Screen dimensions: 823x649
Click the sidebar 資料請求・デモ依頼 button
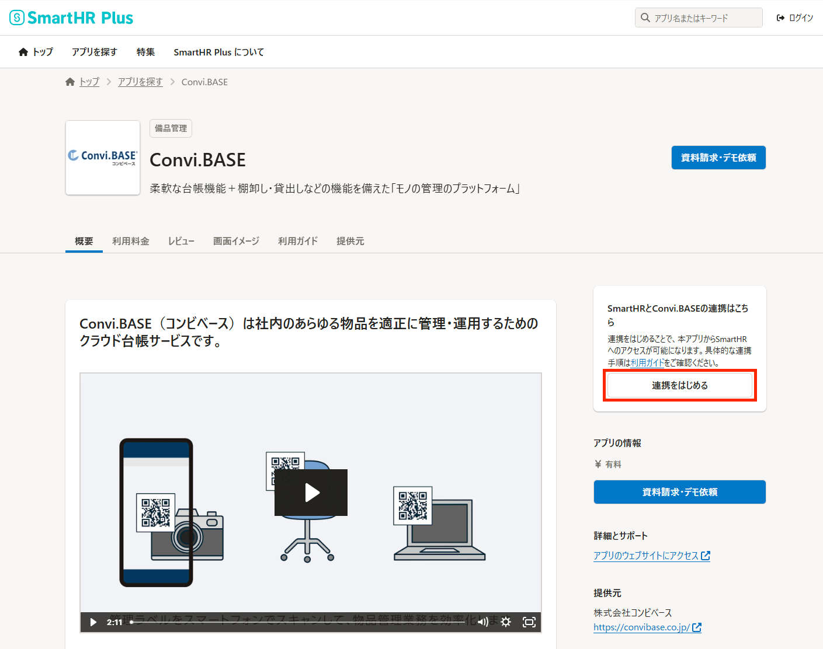(x=680, y=492)
